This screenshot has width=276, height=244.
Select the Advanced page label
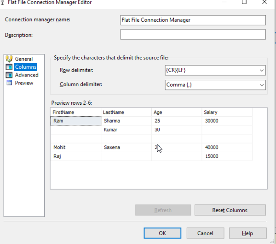(x=27, y=75)
